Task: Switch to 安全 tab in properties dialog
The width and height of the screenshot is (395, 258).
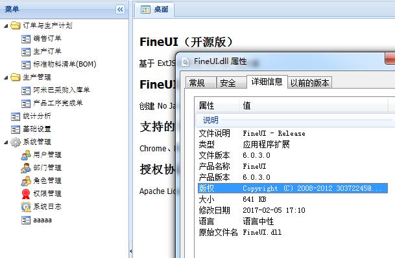Action: (232, 83)
